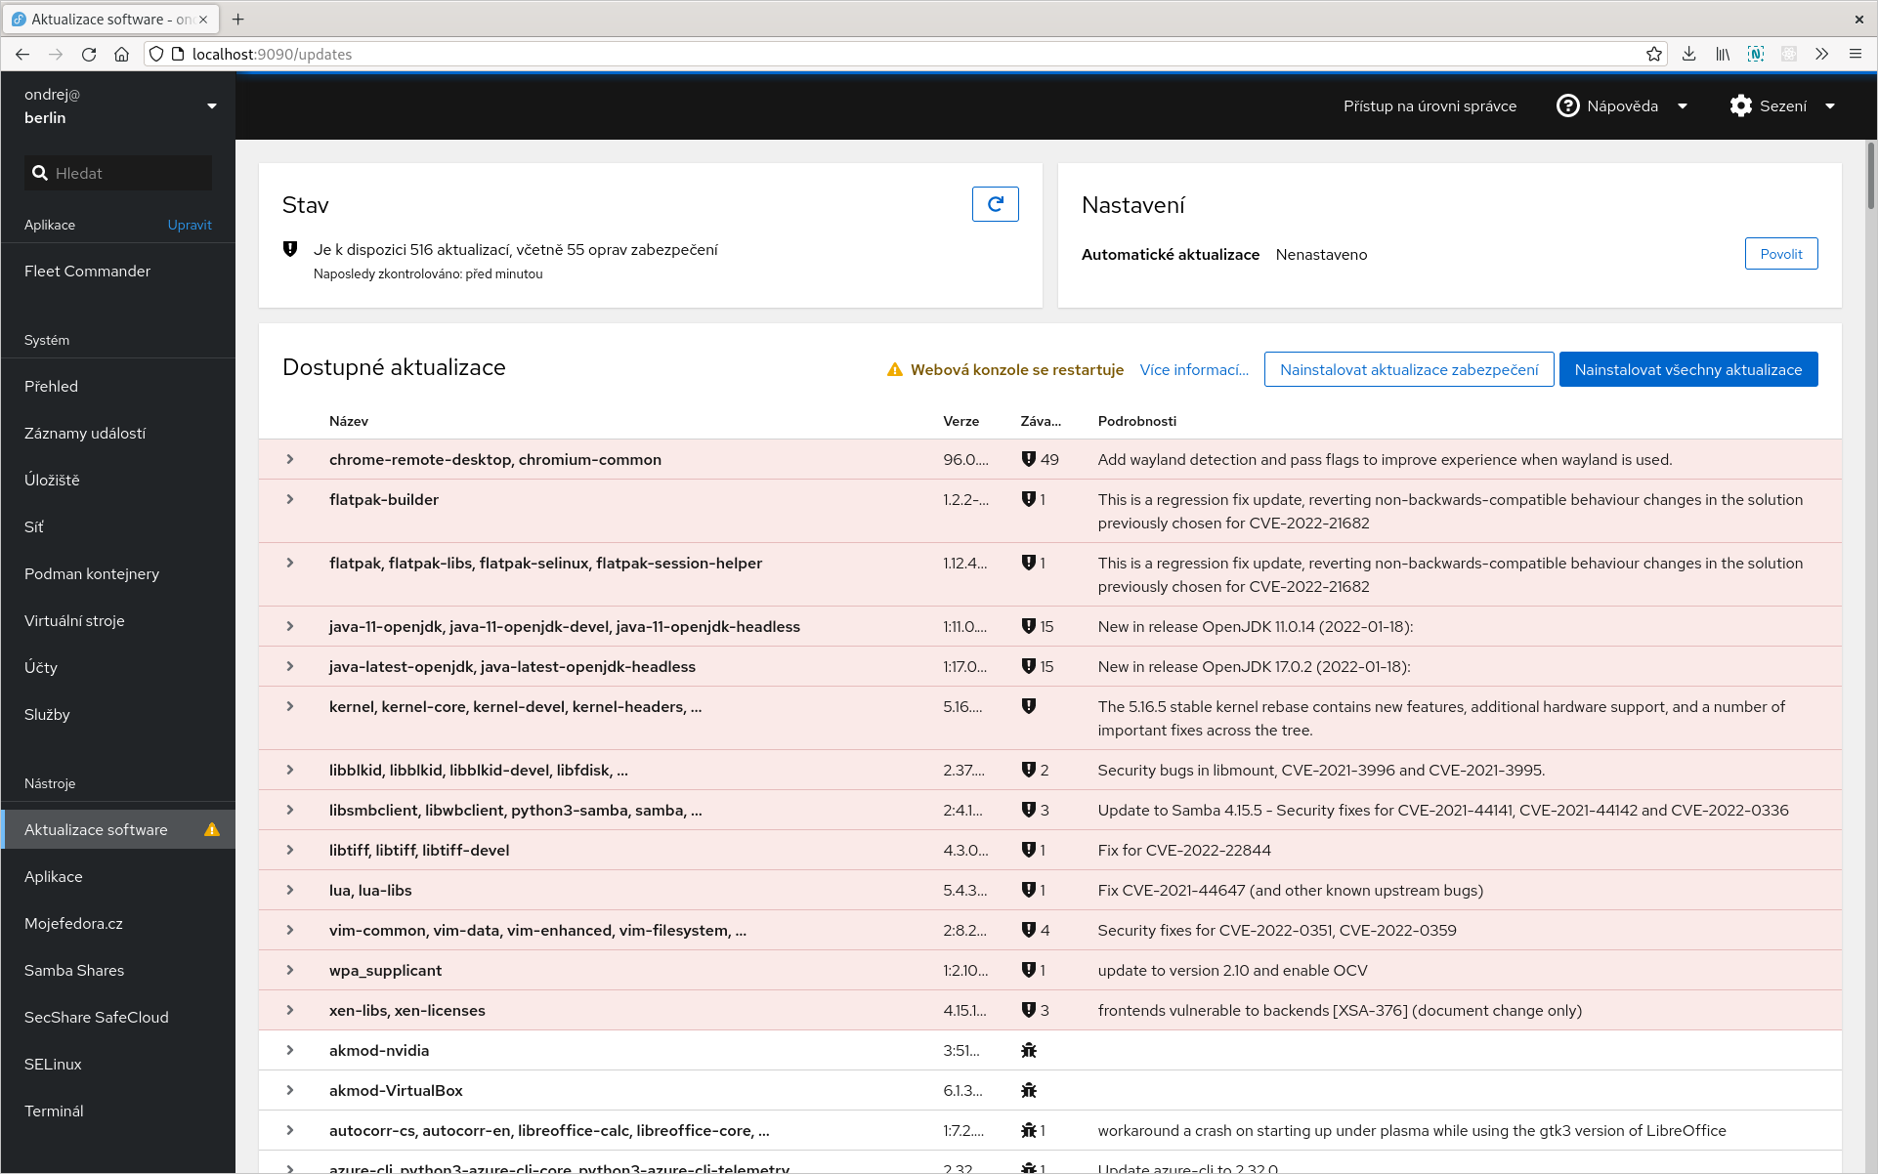Open the Více informací link
The image size is (1878, 1174).
coord(1194,370)
